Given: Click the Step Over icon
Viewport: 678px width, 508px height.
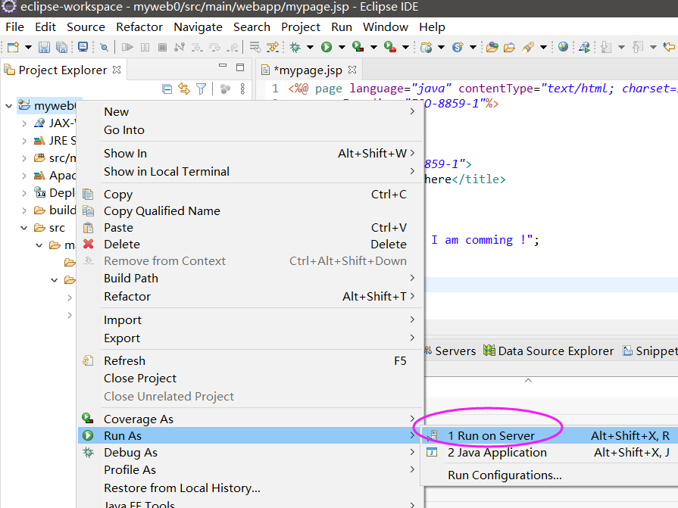Looking at the screenshot, I should [x=214, y=47].
